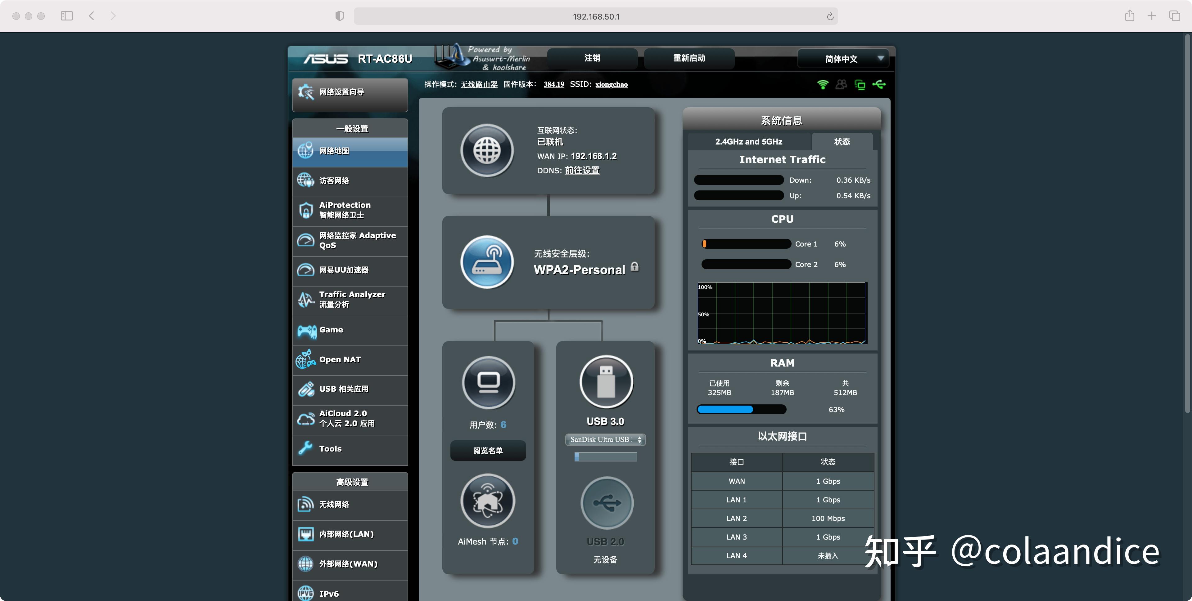Open the SanDisk Ultra USB device dropdown
Screen dimensions: 1192x601
tap(605, 440)
